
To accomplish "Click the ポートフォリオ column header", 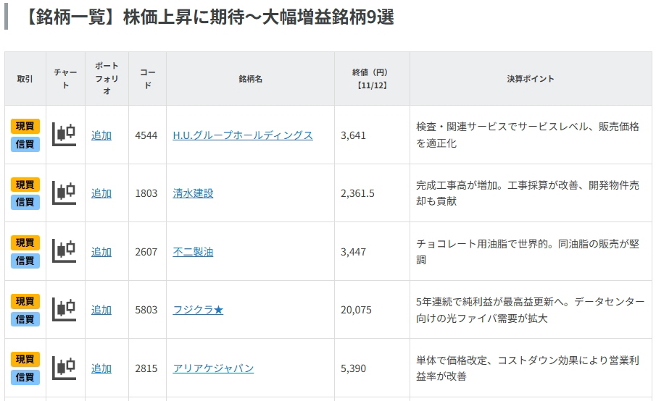I will click(x=107, y=78).
